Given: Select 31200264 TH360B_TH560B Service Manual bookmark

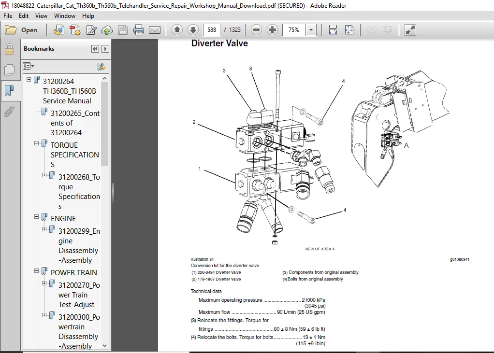Looking at the screenshot, I should 69,91.
